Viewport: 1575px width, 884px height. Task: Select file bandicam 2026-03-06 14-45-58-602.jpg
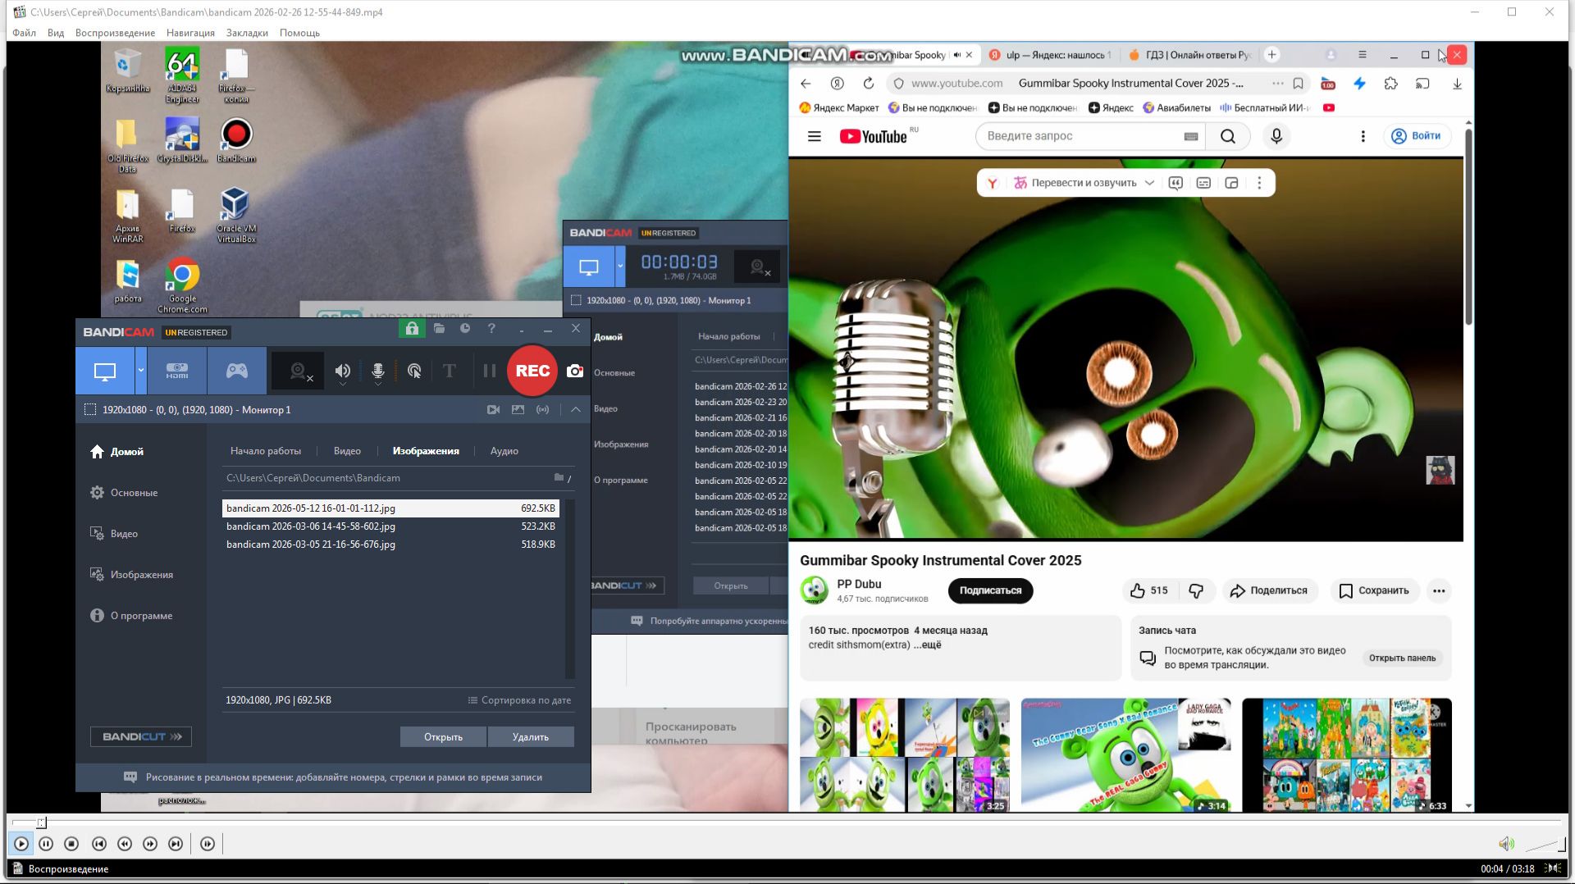pos(390,526)
